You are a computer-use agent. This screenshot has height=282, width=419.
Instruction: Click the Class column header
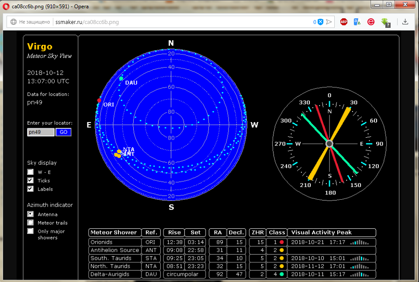[x=277, y=232]
